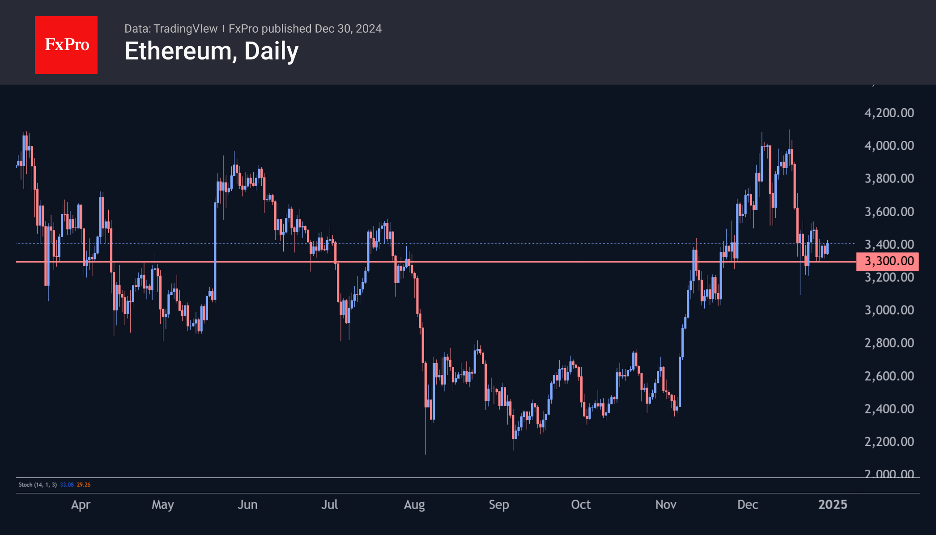Click the Apr label on time axis
The width and height of the screenshot is (936, 535).
[81, 505]
